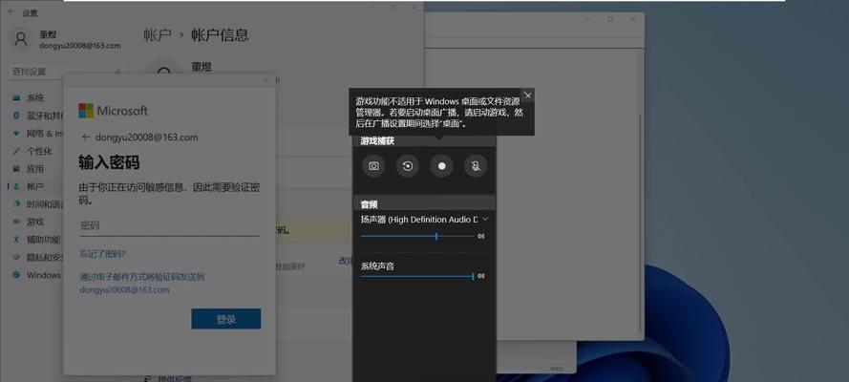Image resolution: width=849 pixels, height=382 pixels.
Task: Open 游戏 in Settings sidebar
Action: point(35,222)
